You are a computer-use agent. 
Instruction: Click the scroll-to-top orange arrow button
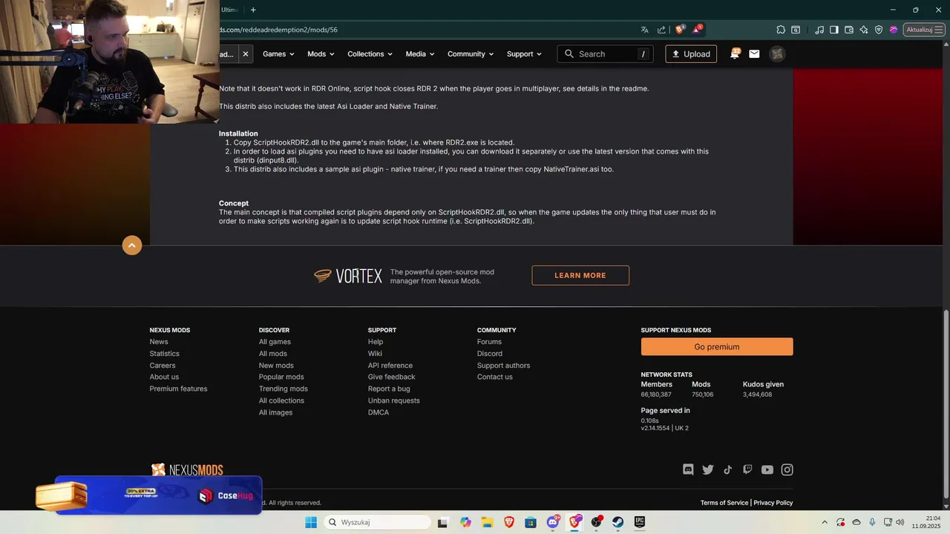pyautogui.click(x=132, y=245)
